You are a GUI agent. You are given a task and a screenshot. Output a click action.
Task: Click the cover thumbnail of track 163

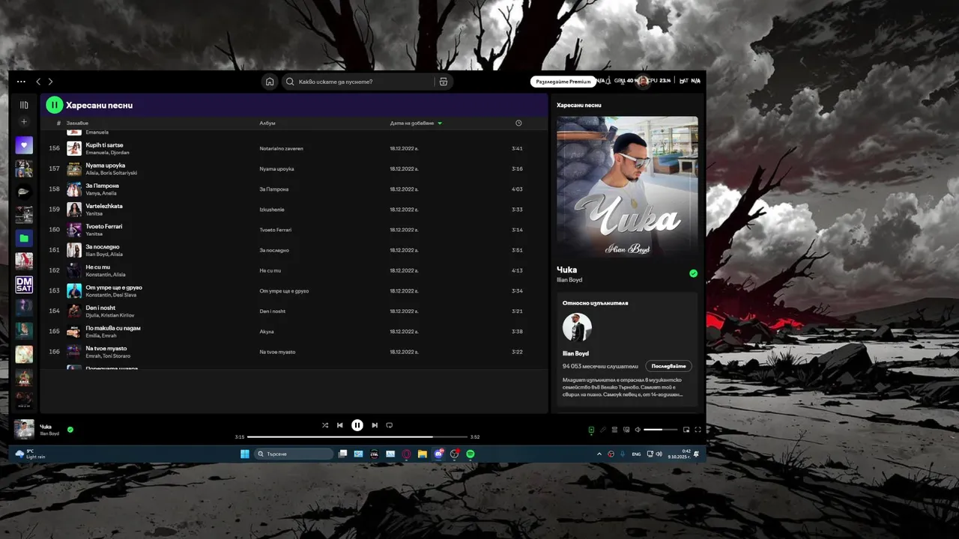(x=74, y=290)
